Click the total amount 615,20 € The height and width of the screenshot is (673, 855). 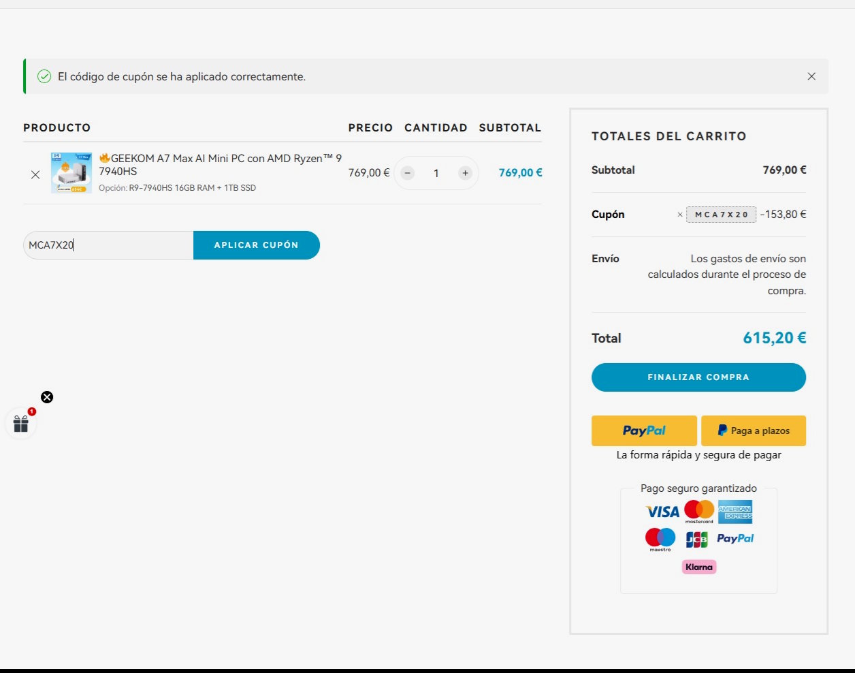pyautogui.click(x=774, y=338)
